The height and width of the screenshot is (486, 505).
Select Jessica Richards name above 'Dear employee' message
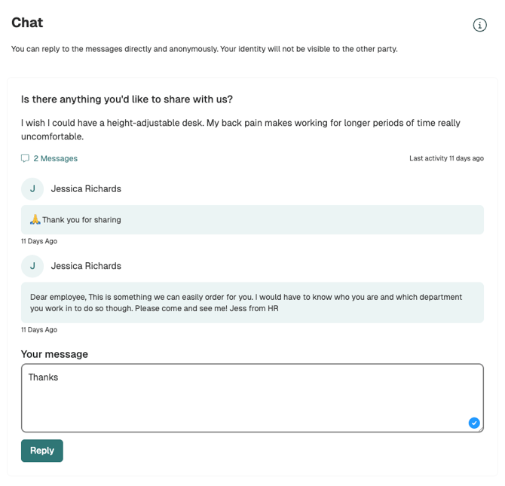[86, 266]
